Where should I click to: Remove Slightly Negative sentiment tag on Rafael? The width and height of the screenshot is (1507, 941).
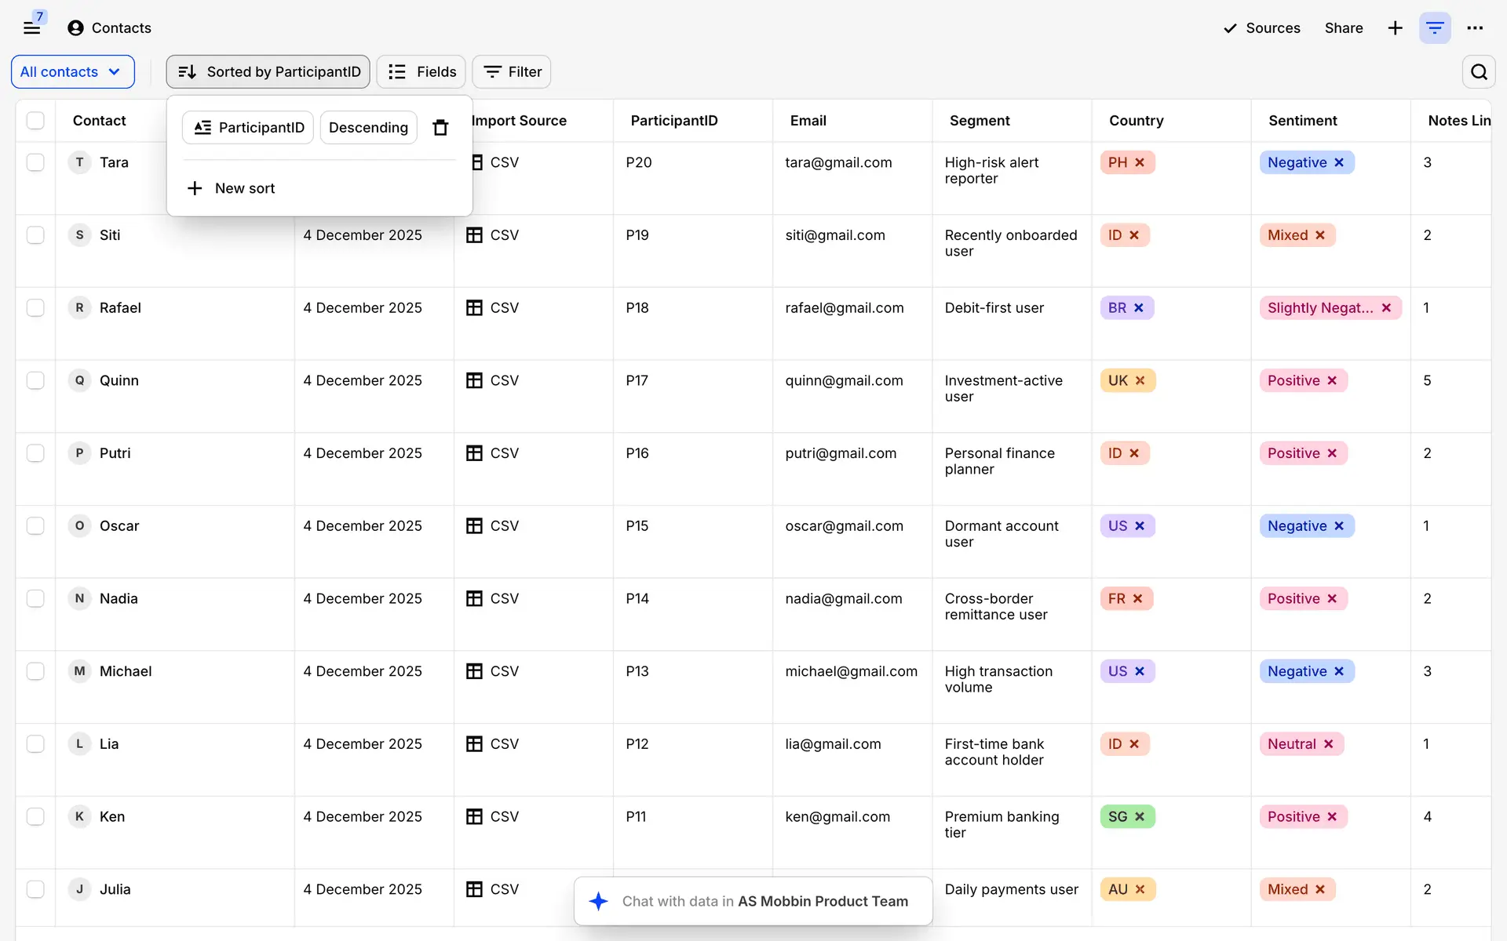click(1386, 308)
